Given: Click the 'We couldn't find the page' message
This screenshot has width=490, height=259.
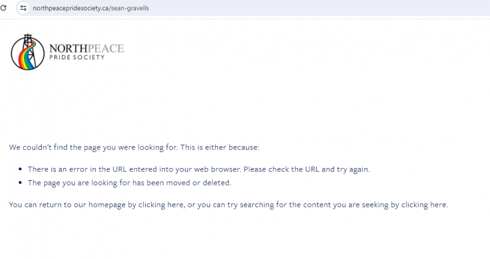Looking at the screenshot, I should point(134,147).
